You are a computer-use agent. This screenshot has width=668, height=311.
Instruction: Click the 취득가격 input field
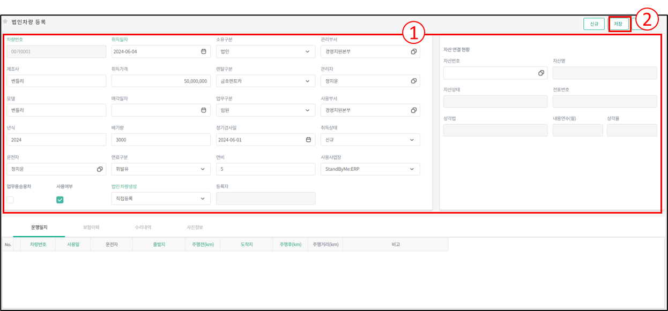[x=161, y=81]
